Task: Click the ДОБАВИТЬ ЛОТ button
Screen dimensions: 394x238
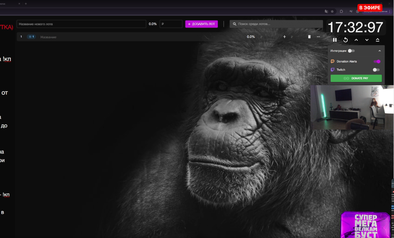Action: [x=202, y=24]
